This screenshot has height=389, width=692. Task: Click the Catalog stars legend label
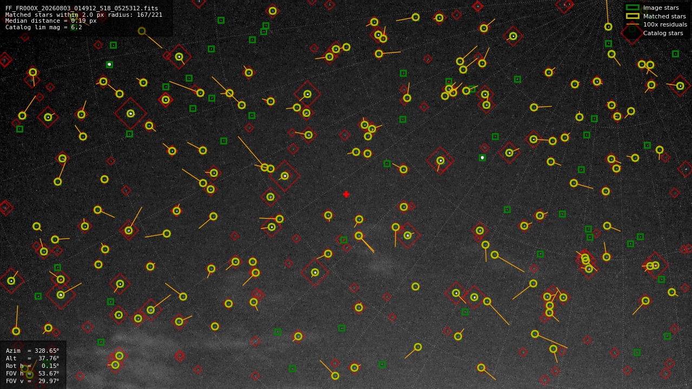tap(663, 33)
